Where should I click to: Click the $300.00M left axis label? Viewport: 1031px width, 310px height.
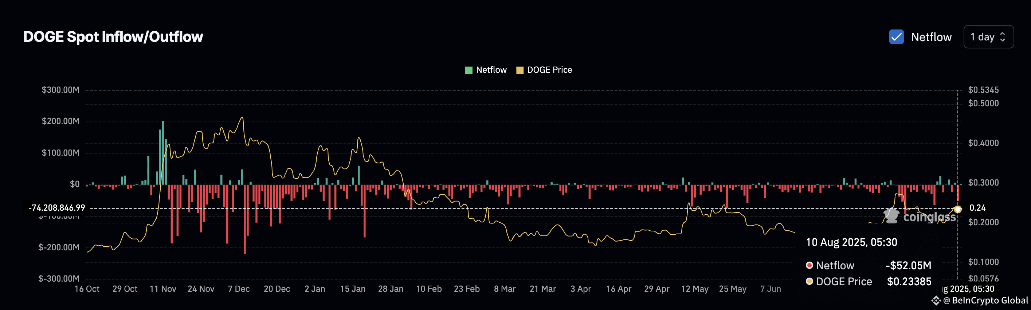[x=60, y=90]
